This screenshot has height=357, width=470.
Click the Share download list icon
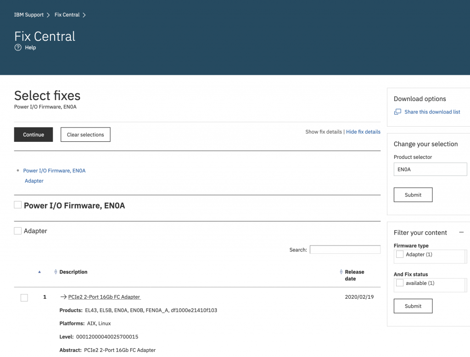pyautogui.click(x=397, y=112)
